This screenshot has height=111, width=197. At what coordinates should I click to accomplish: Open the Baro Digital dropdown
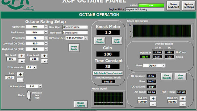click(x=163, y=66)
